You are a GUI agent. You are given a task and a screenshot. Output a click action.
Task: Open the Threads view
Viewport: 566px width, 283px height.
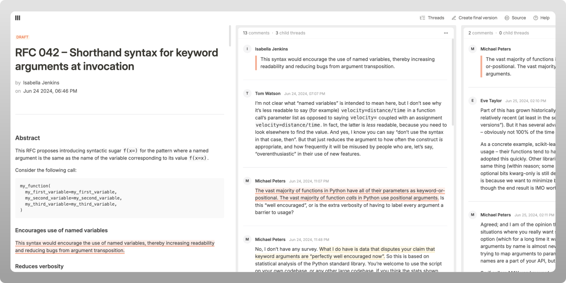click(x=432, y=18)
